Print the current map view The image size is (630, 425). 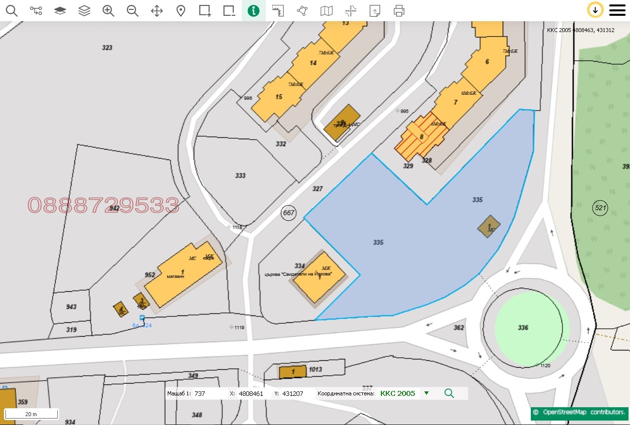399,10
